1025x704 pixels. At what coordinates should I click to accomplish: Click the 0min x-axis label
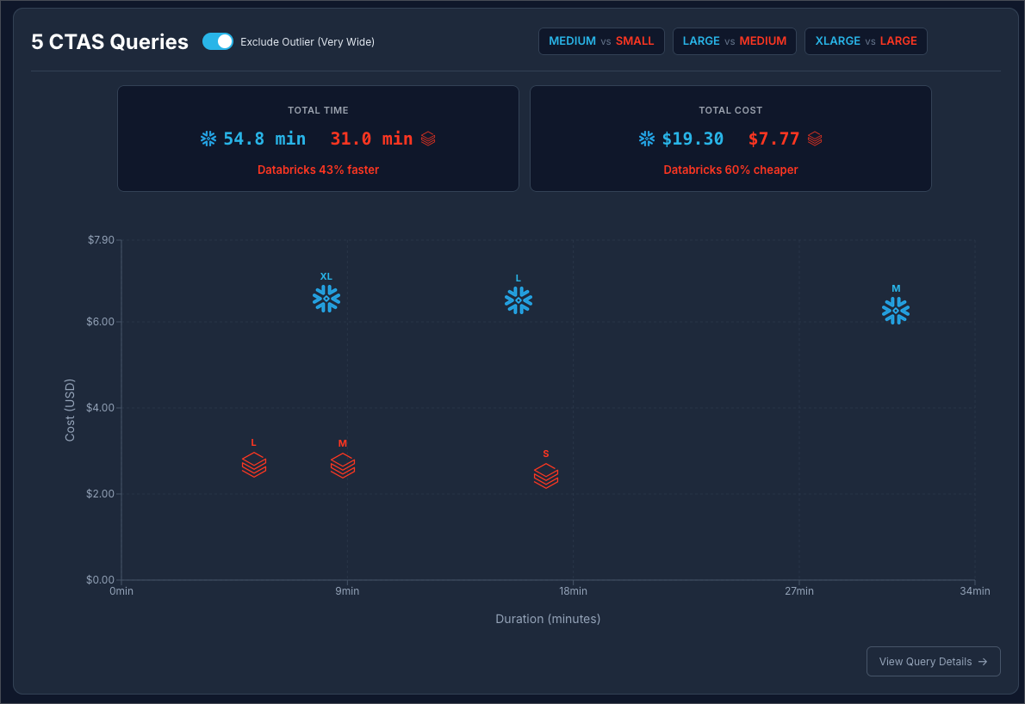point(121,591)
